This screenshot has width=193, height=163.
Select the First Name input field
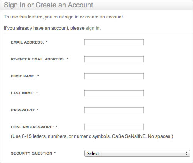click(x=114, y=76)
